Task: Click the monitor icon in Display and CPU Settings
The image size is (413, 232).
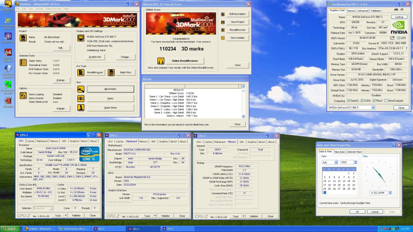Action: (x=81, y=38)
